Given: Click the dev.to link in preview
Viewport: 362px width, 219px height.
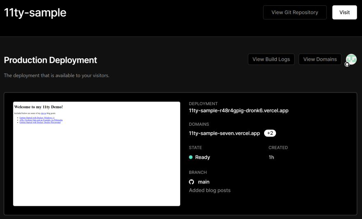Looking at the screenshot, I should click(44, 113).
